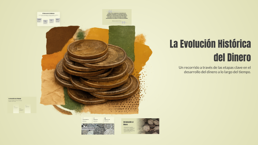Screen dimensions: 258x145
Task: Open the 'El Dinero en la Era Moderna' slide thumbnail
Action: [x=48, y=19]
